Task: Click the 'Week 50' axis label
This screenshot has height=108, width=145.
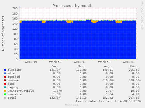Action: tap(55, 62)
